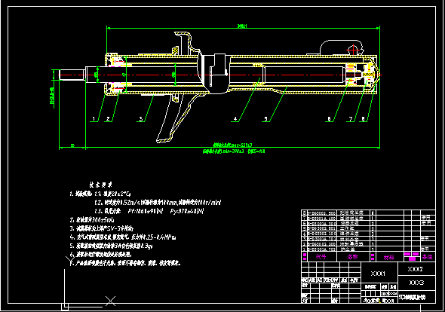
Task: Click the XXX2 title block cell
Action: point(416,269)
